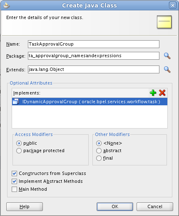Image resolution: width=179 pixels, height=216 pixels.
Task: Click the red X remove interface icon
Action: tap(162, 93)
